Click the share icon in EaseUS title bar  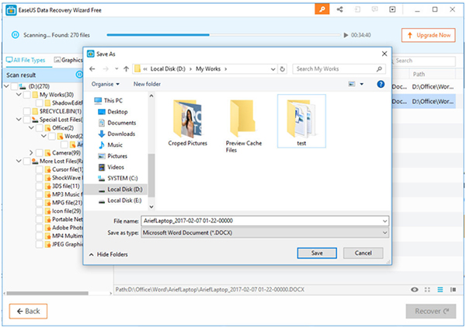click(x=339, y=9)
